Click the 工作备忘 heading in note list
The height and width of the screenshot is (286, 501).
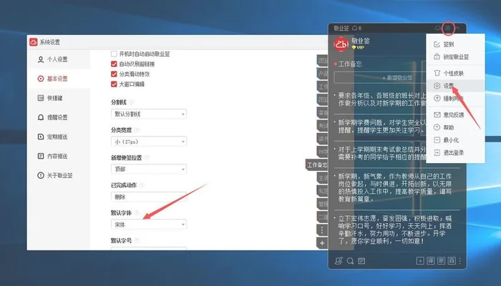point(350,64)
